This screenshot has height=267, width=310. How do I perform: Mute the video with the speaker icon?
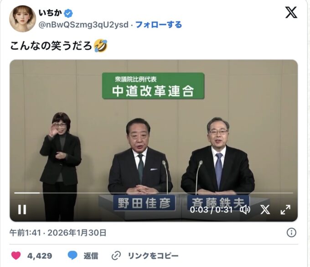click(245, 209)
